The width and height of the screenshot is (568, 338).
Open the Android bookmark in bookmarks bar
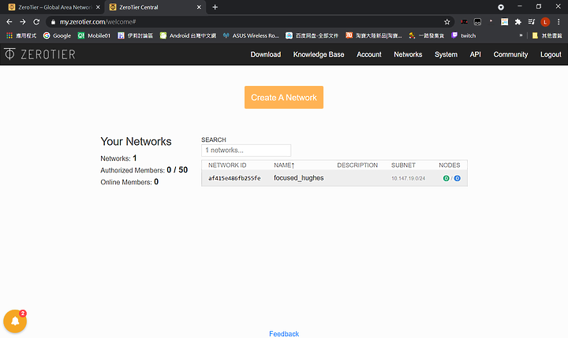click(x=188, y=35)
